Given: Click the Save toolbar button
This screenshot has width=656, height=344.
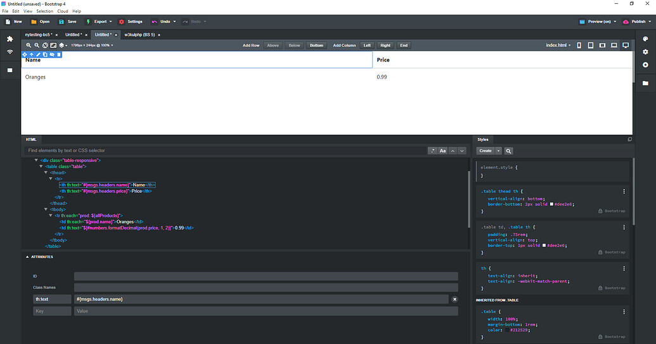Looking at the screenshot, I should point(67,21).
